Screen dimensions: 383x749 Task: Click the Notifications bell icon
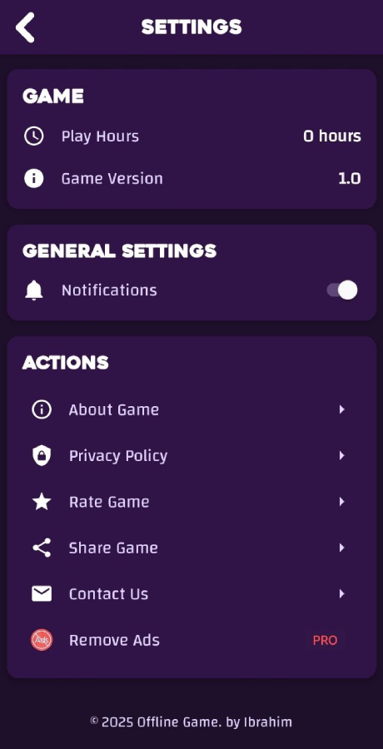click(x=34, y=290)
